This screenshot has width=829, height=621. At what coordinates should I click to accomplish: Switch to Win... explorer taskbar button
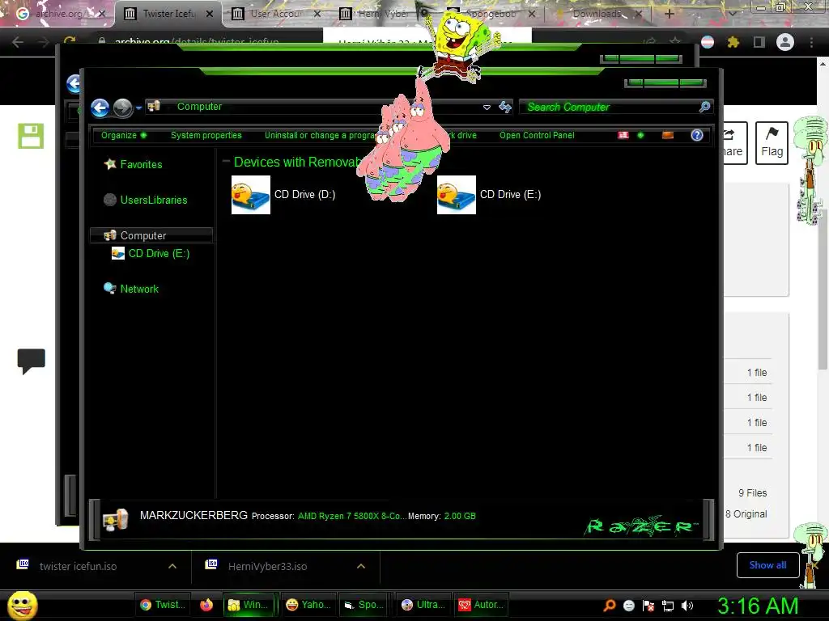(248, 605)
